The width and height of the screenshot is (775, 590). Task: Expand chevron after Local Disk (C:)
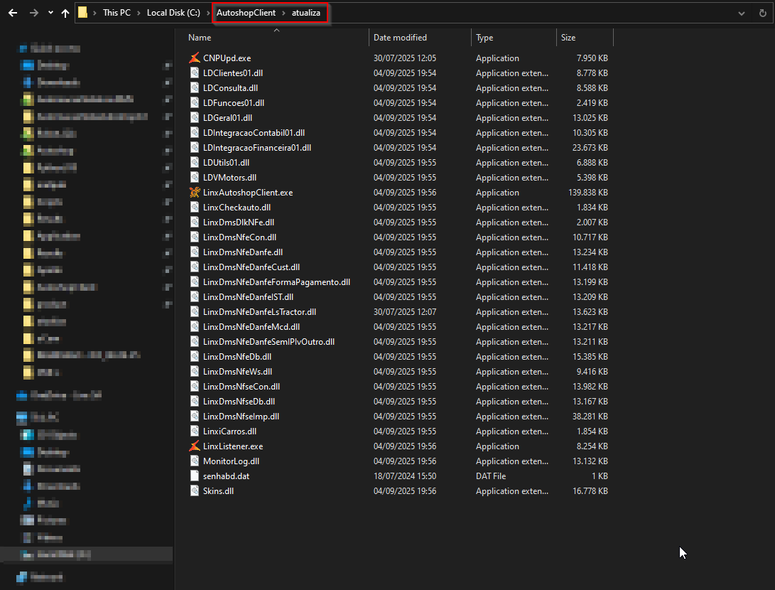pyautogui.click(x=209, y=13)
